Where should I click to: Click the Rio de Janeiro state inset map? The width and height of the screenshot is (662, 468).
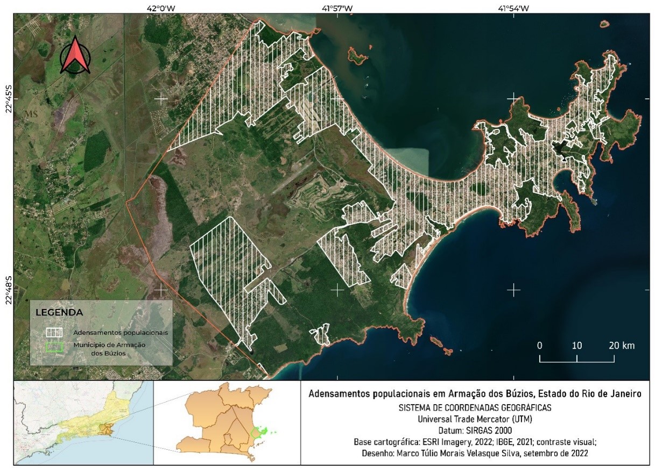pos(83,423)
